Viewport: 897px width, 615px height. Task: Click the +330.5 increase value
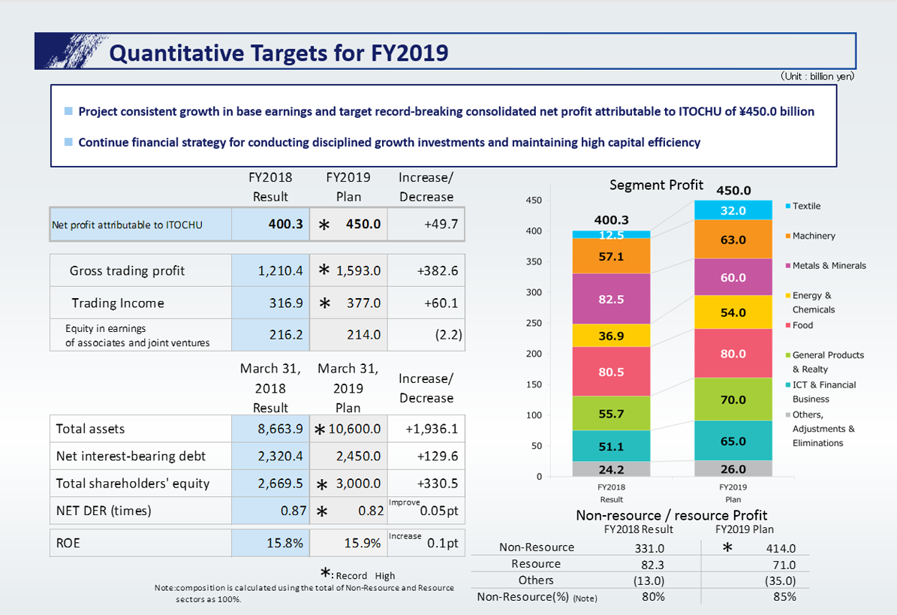click(438, 484)
